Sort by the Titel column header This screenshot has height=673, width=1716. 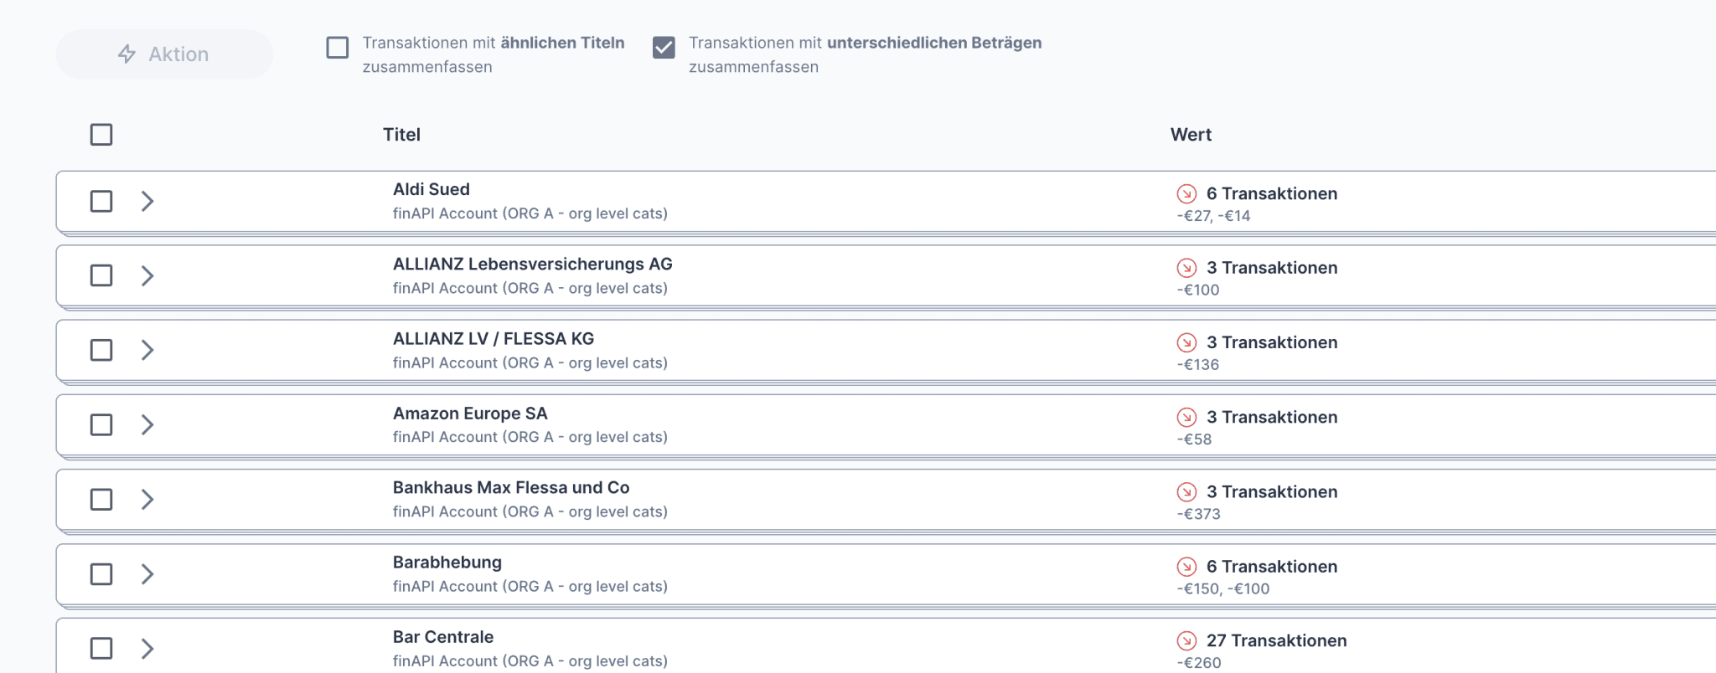coord(401,135)
